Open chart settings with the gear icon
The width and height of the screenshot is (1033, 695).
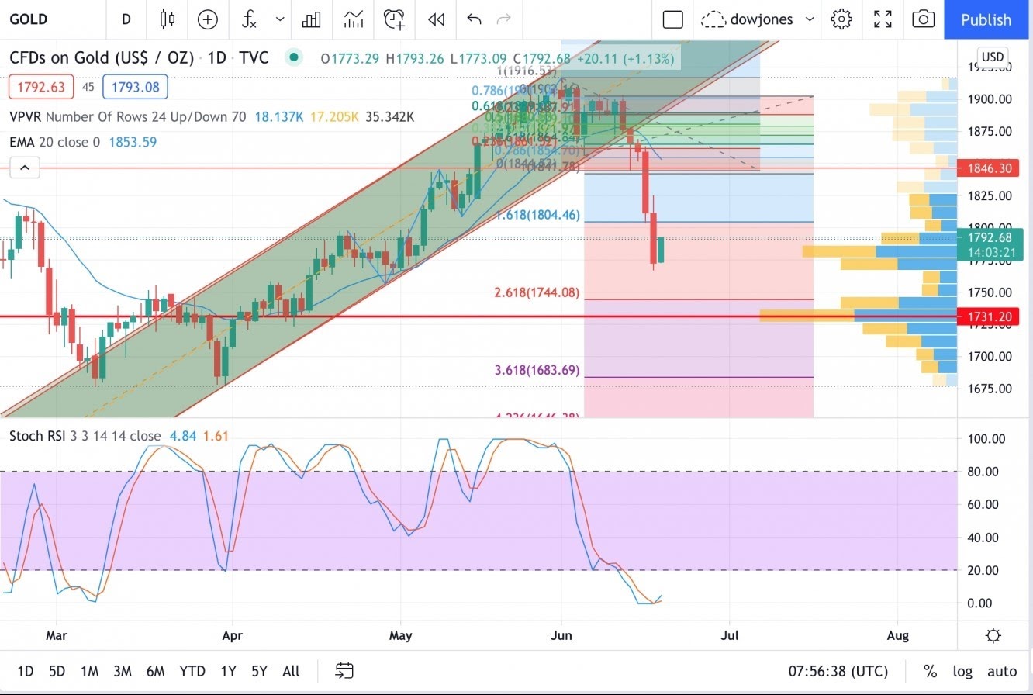841,19
